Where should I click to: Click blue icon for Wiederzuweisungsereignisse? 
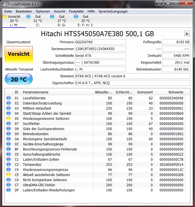coord(9,170)
